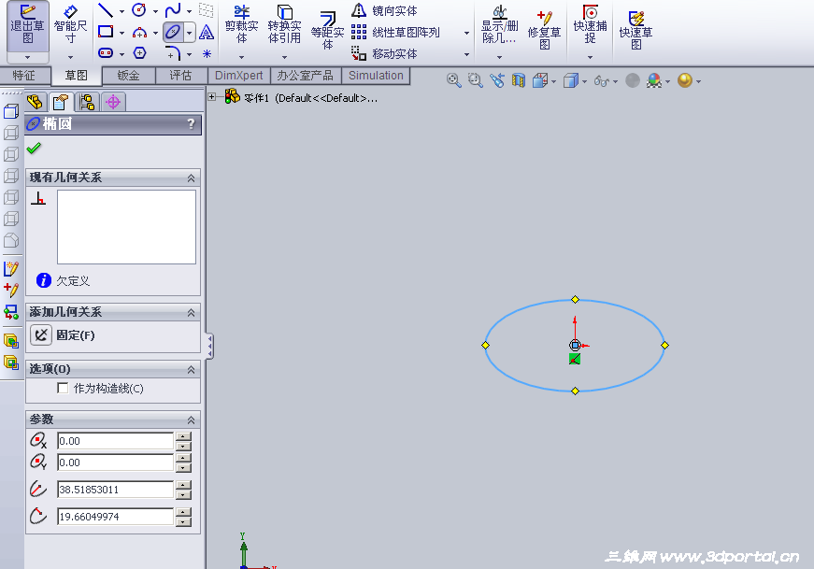Switch to the 评估 tab
Image resolution: width=814 pixels, height=569 pixels.
[180, 76]
